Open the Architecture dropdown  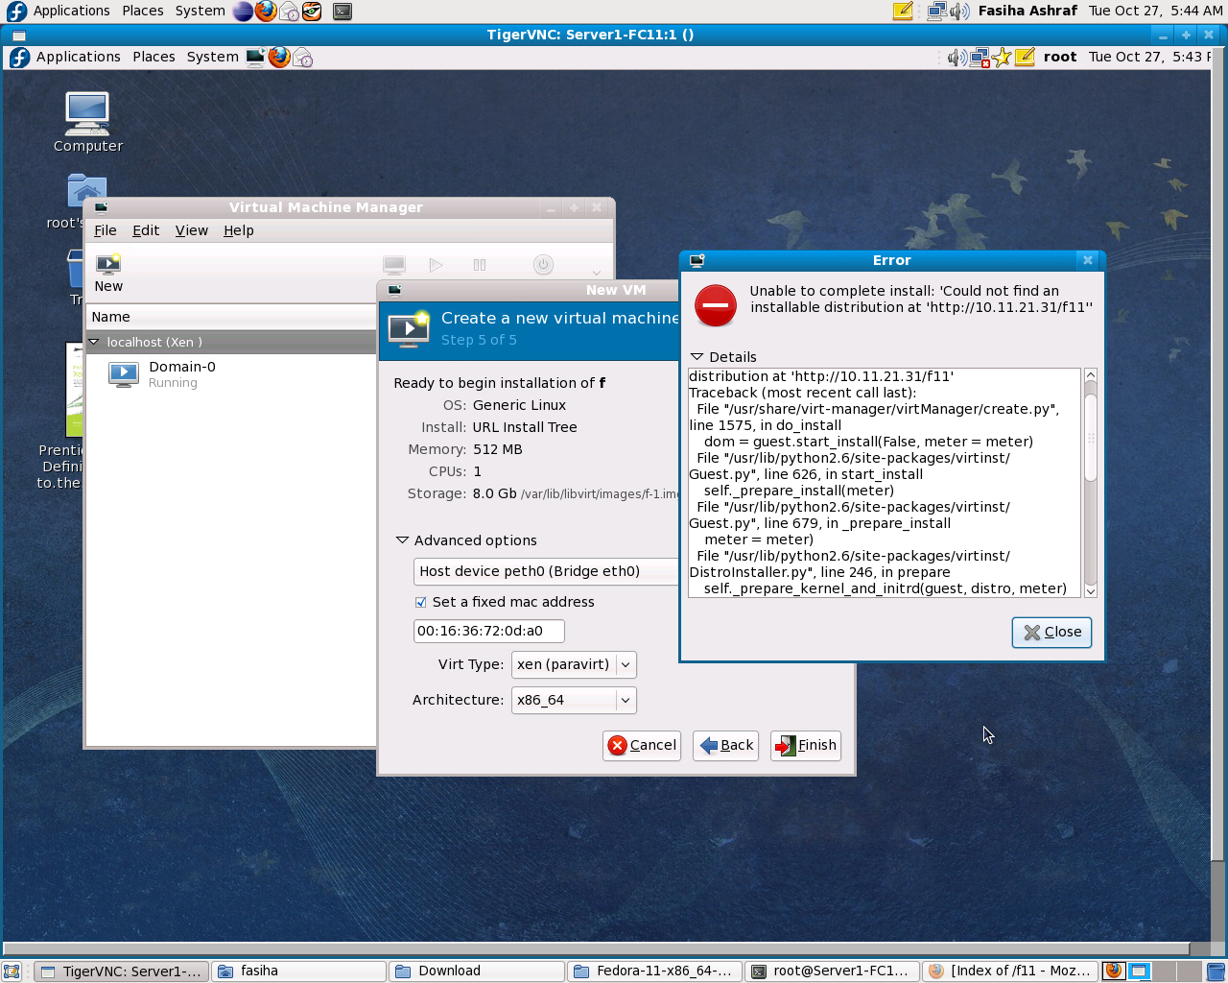[574, 700]
